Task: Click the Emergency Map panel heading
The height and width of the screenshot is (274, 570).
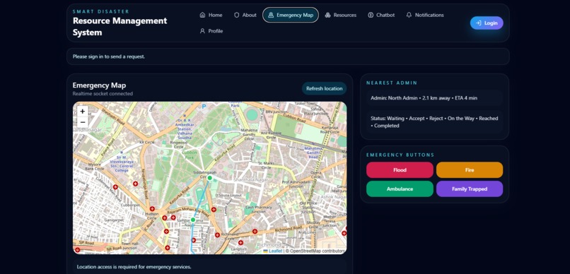Action: (99, 85)
